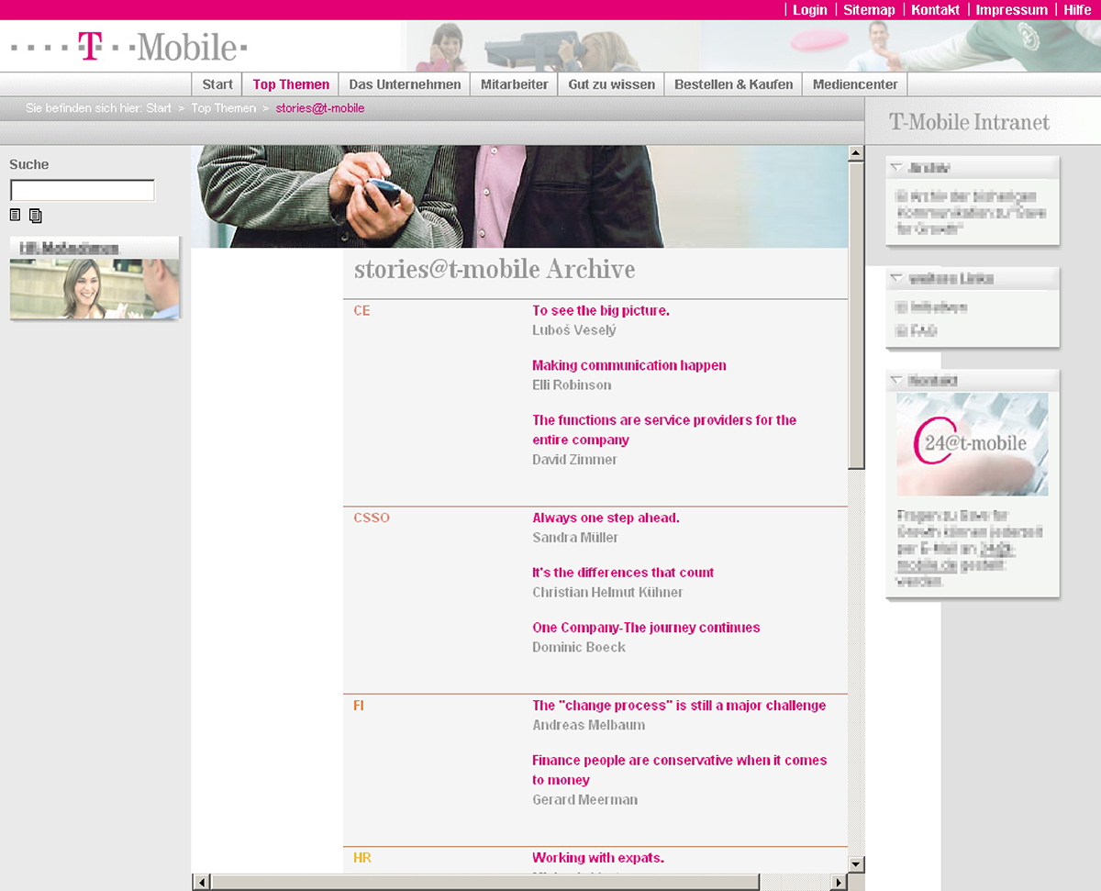Focus the Suche search input field
The height and width of the screenshot is (891, 1101).
(83, 191)
